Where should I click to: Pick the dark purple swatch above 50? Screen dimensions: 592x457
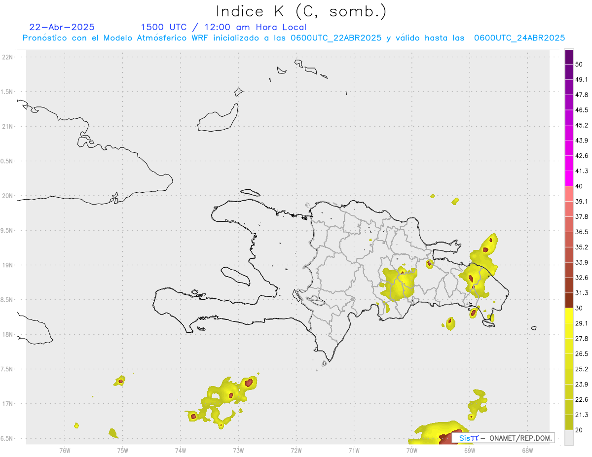click(x=569, y=57)
